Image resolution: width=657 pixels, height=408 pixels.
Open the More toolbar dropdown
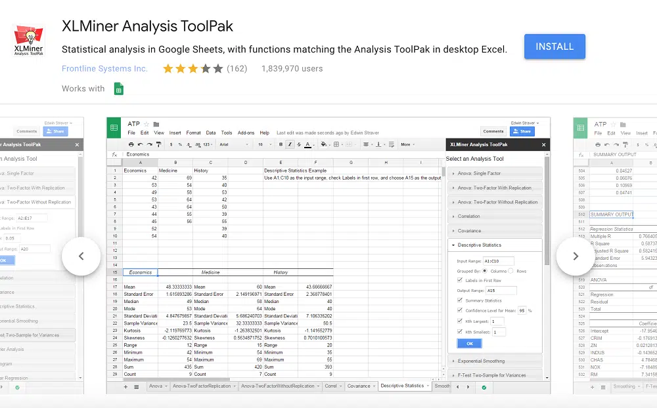coord(408,144)
